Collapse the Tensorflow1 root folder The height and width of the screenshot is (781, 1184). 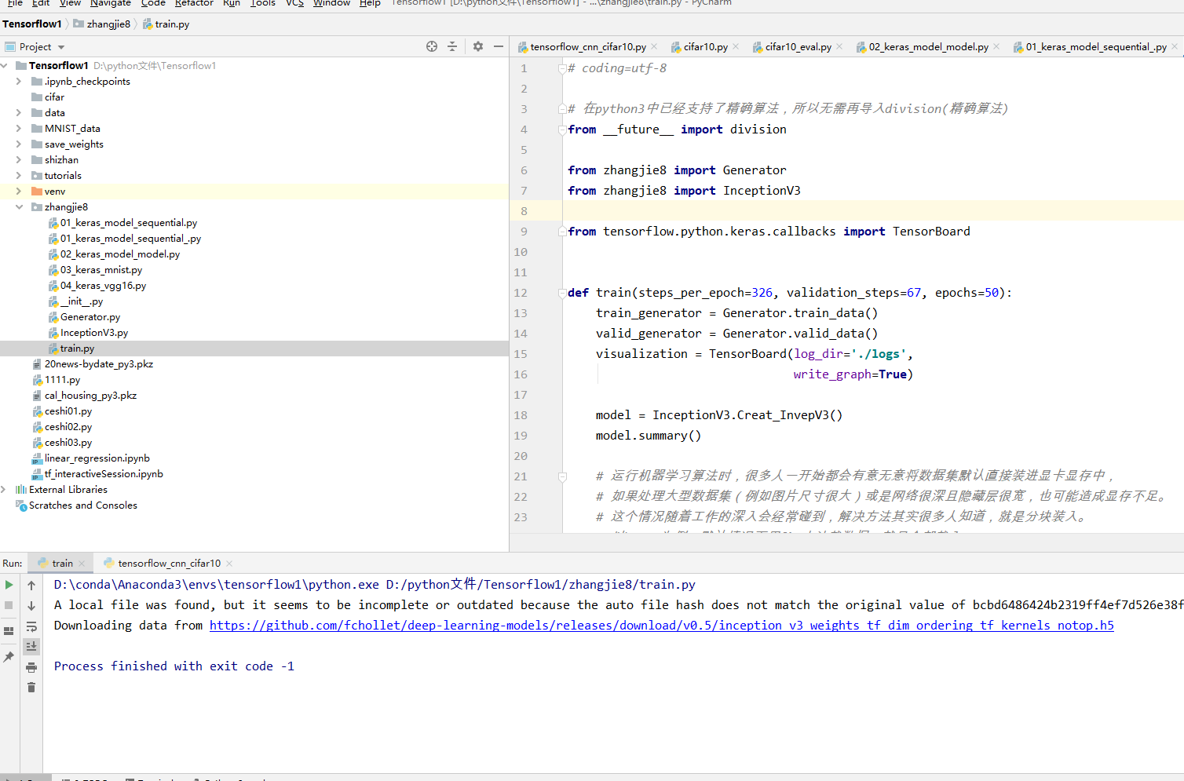click(5, 66)
